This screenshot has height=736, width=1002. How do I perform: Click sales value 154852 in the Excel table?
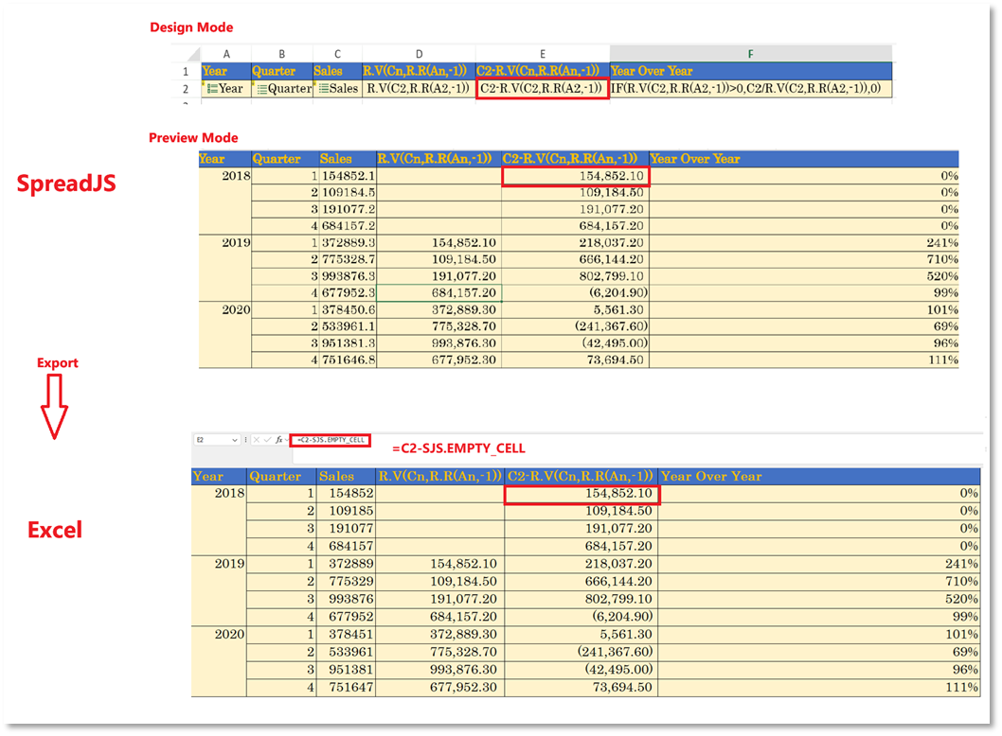(346, 494)
